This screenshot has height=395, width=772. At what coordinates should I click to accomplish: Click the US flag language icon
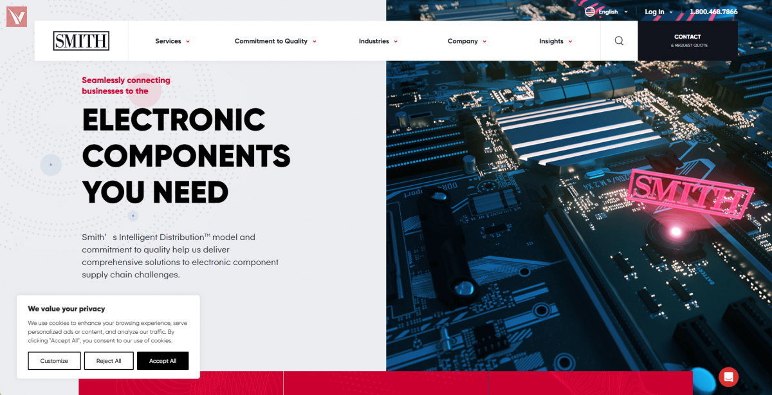coord(590,12)
